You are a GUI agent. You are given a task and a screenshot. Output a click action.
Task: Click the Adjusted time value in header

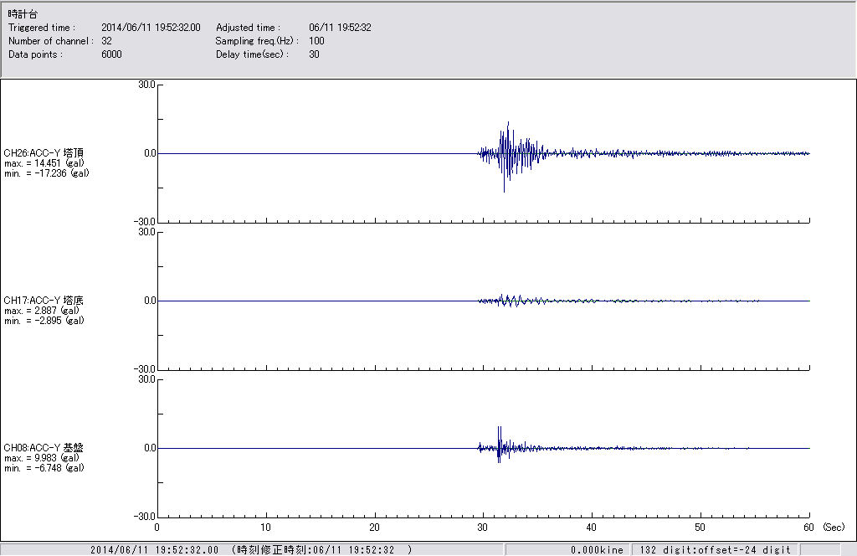click(340, 28)
